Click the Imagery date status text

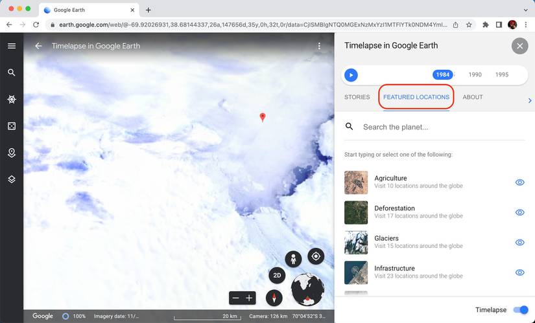[116, 316]
